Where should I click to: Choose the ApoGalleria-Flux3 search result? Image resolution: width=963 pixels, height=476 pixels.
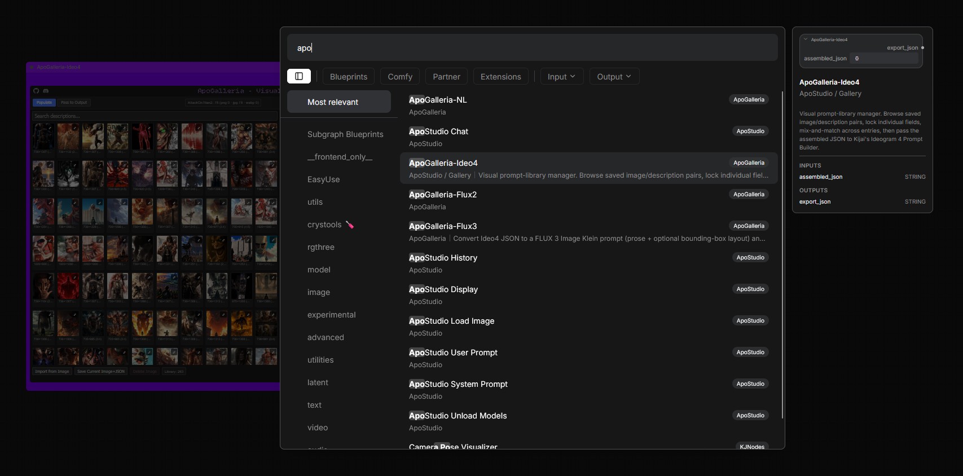pyautogui.click(x=589, y=232)
